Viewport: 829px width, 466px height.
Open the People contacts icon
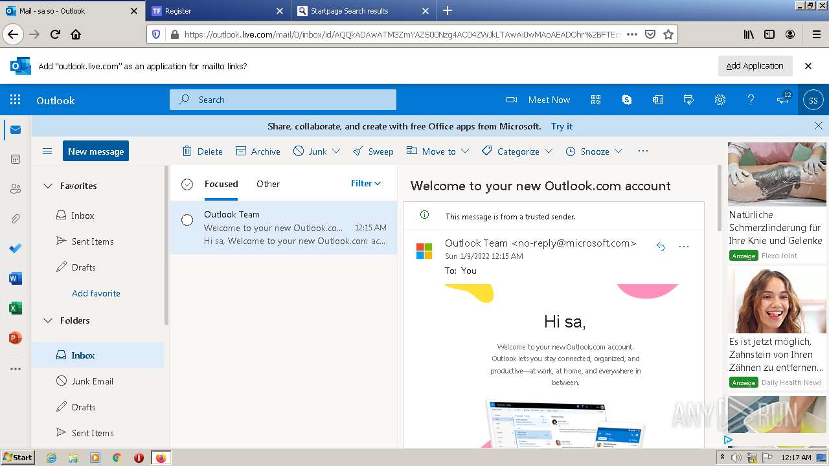[16, 189]
